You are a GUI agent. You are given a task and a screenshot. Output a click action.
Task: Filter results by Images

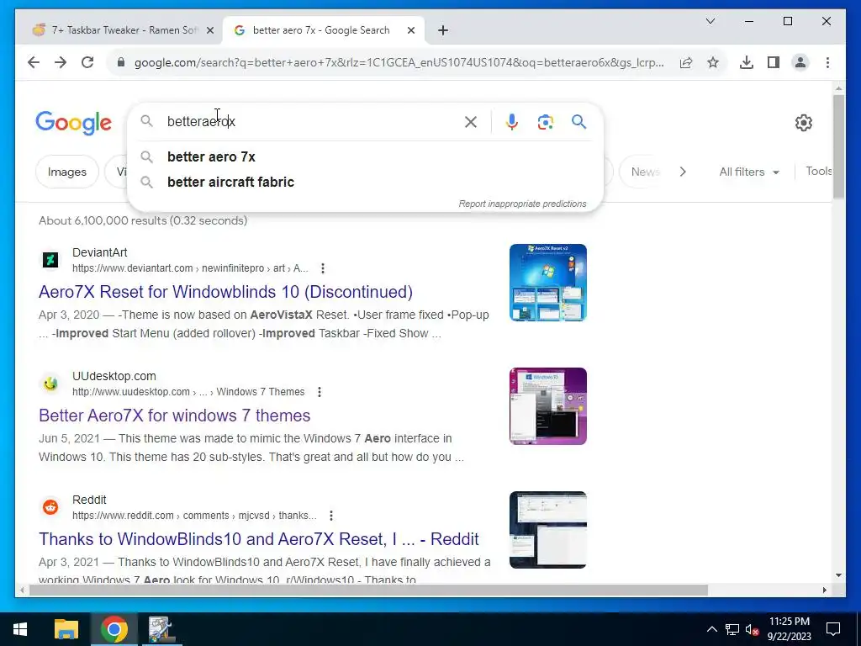point(67,172)
